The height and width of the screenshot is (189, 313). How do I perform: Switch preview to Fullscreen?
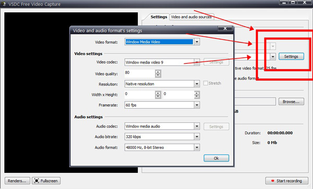tap(46, 181)
